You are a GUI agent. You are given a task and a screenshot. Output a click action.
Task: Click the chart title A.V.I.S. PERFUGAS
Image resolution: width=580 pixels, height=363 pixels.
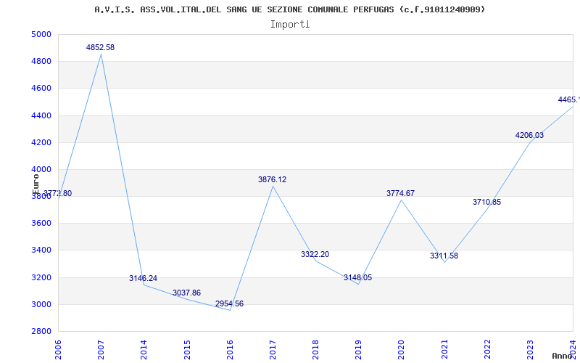(289, 9)
